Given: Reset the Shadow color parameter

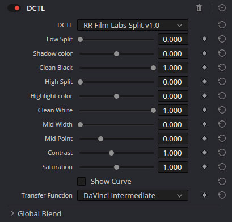Looking at the screenshot, I should click(222, 53).
